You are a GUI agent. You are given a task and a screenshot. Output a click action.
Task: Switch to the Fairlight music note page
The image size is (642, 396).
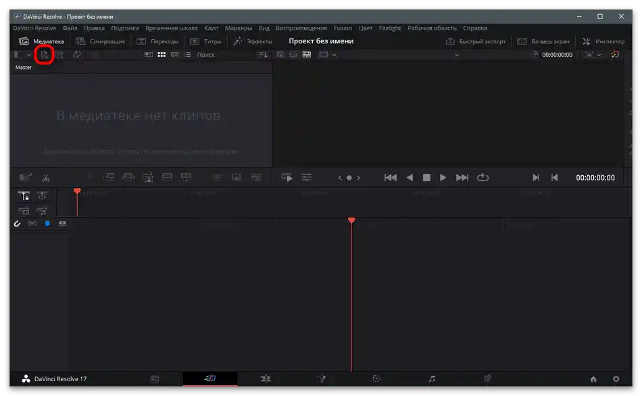[432, 379]
